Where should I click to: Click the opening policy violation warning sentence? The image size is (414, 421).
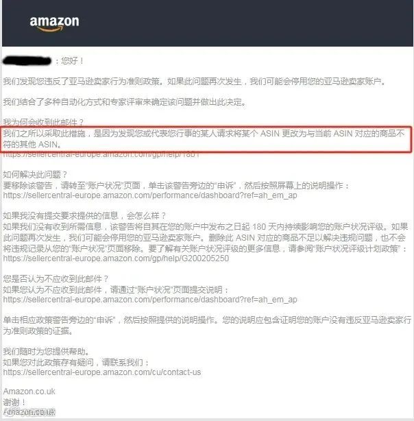(x=195, y=82)
